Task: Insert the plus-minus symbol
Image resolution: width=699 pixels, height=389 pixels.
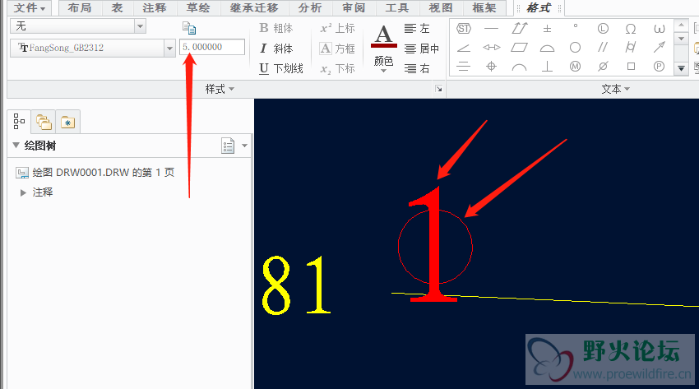Action: tap(547, 29)
